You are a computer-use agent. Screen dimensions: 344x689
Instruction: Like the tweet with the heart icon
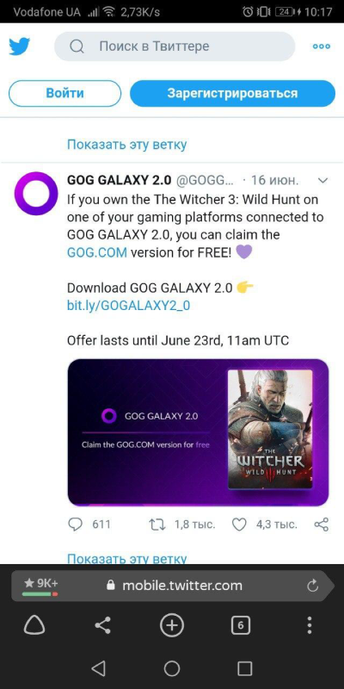239,525
